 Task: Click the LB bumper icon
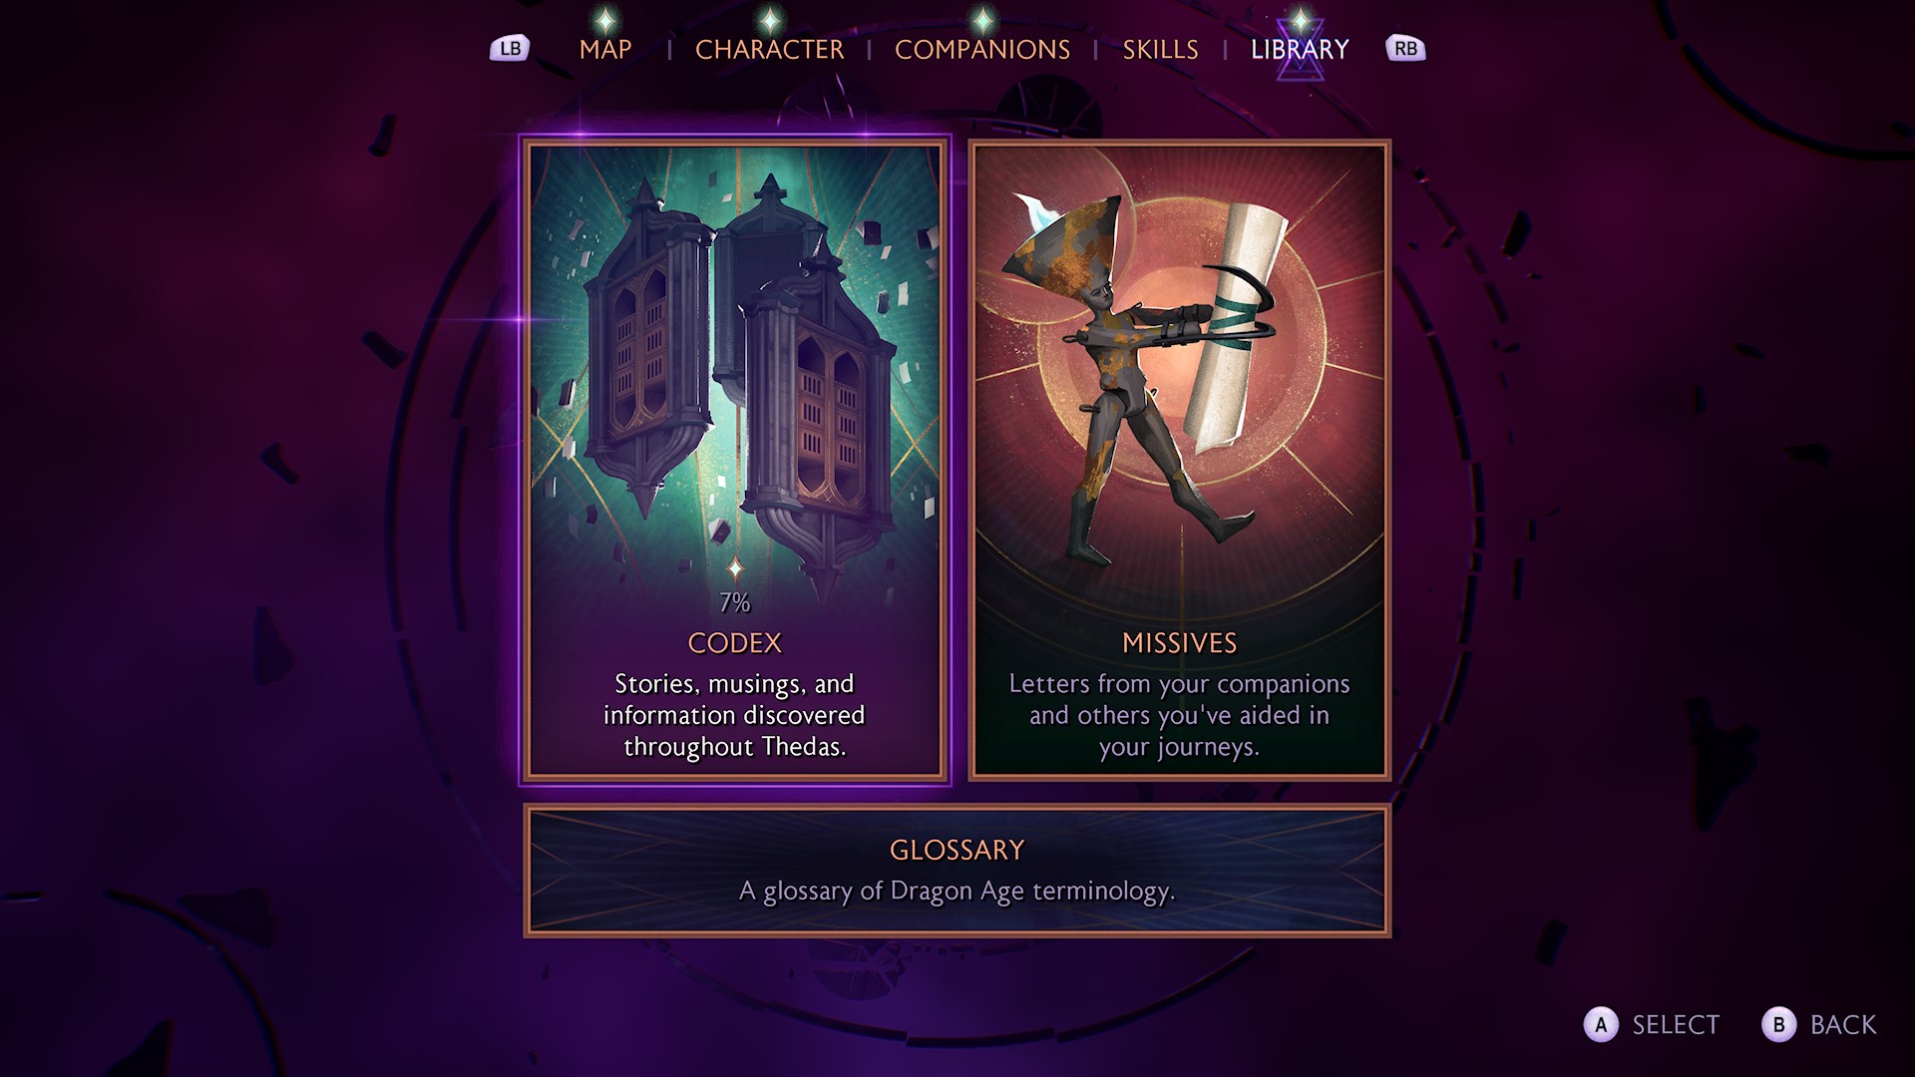pos(510,48)
